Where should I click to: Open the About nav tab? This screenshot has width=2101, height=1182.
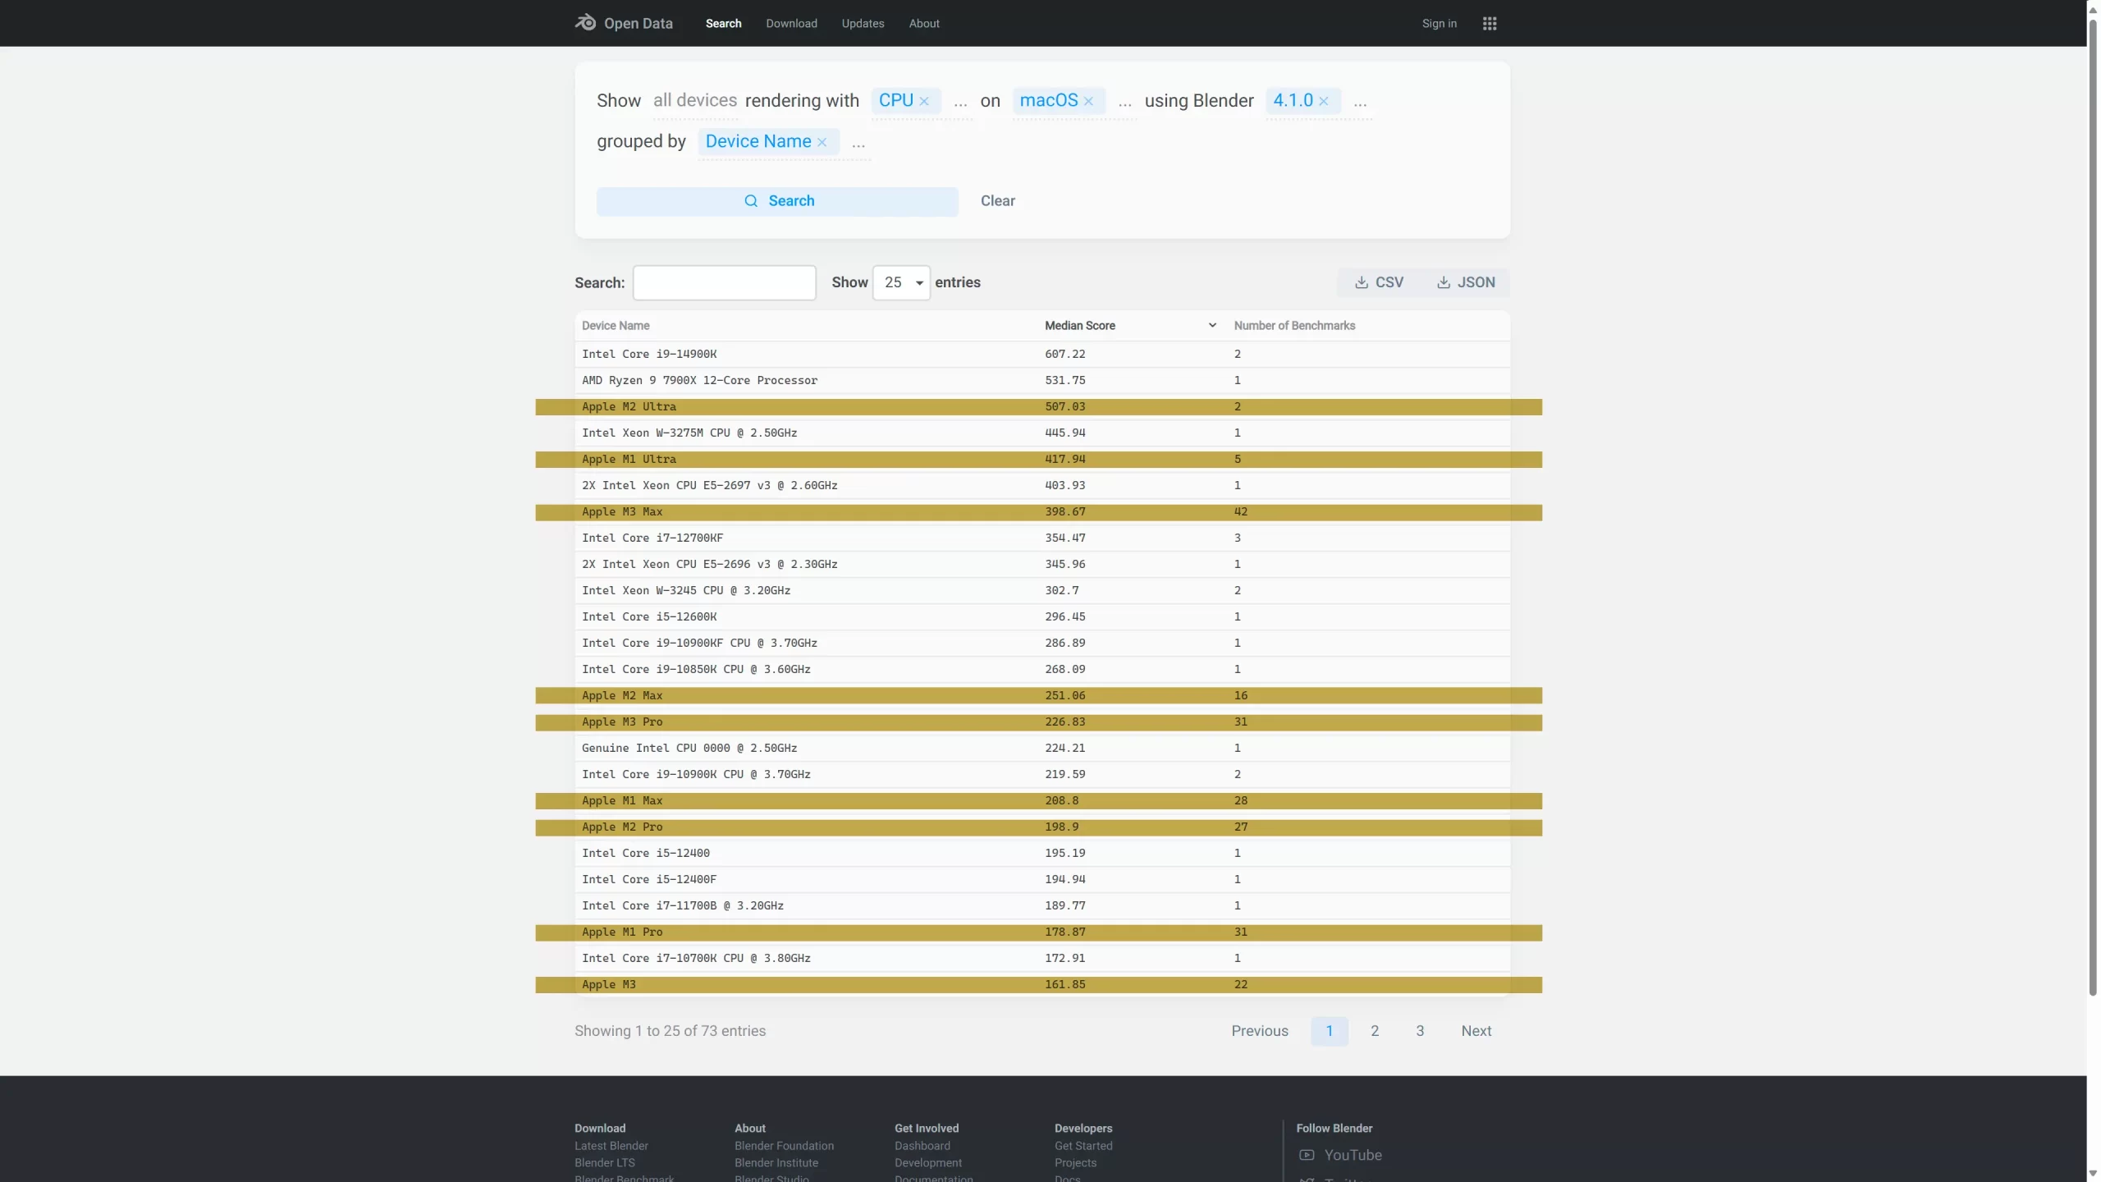pos(924,23)
